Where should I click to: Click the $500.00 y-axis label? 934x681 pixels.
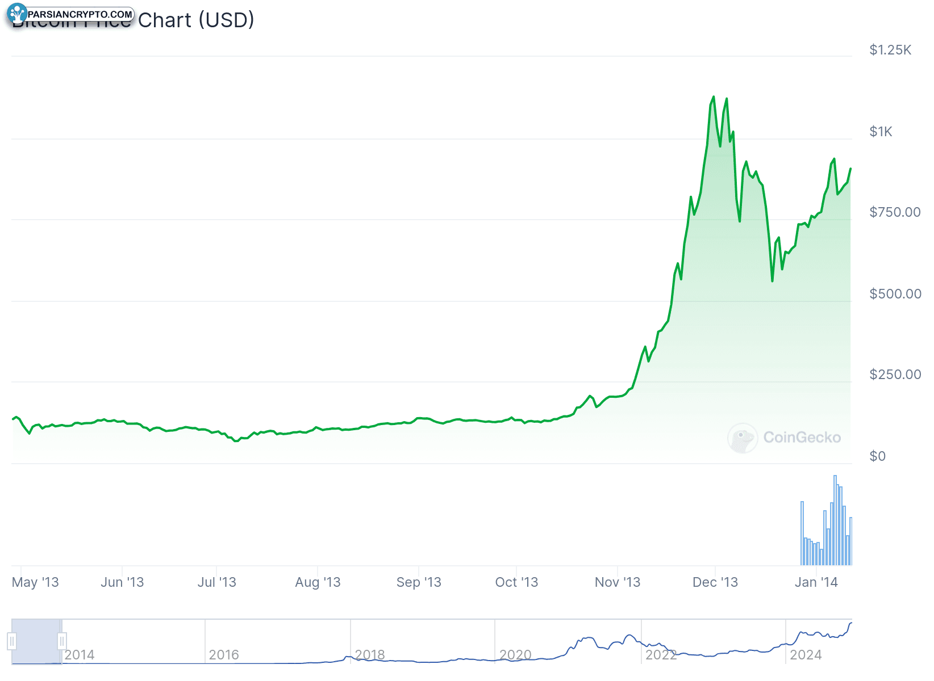[x=895, y=294]
